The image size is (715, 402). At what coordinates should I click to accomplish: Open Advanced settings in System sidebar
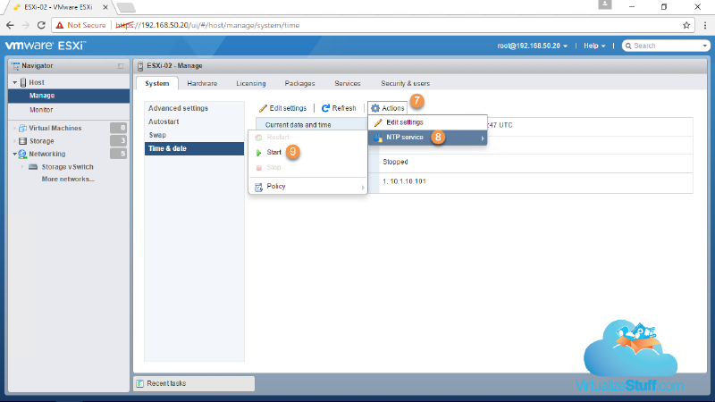click(x=178, y=108)
